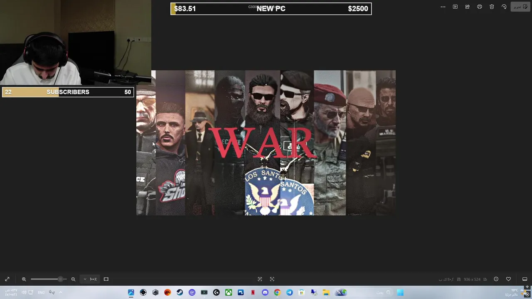This screenshot has height=299, width=532.
Task: Open the image editor with the Edit button
Action: pos(520,7)
